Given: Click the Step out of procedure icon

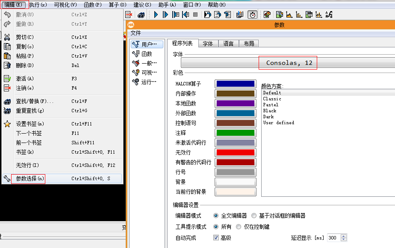Looking at the screenshot, I should tap(186, 15).
